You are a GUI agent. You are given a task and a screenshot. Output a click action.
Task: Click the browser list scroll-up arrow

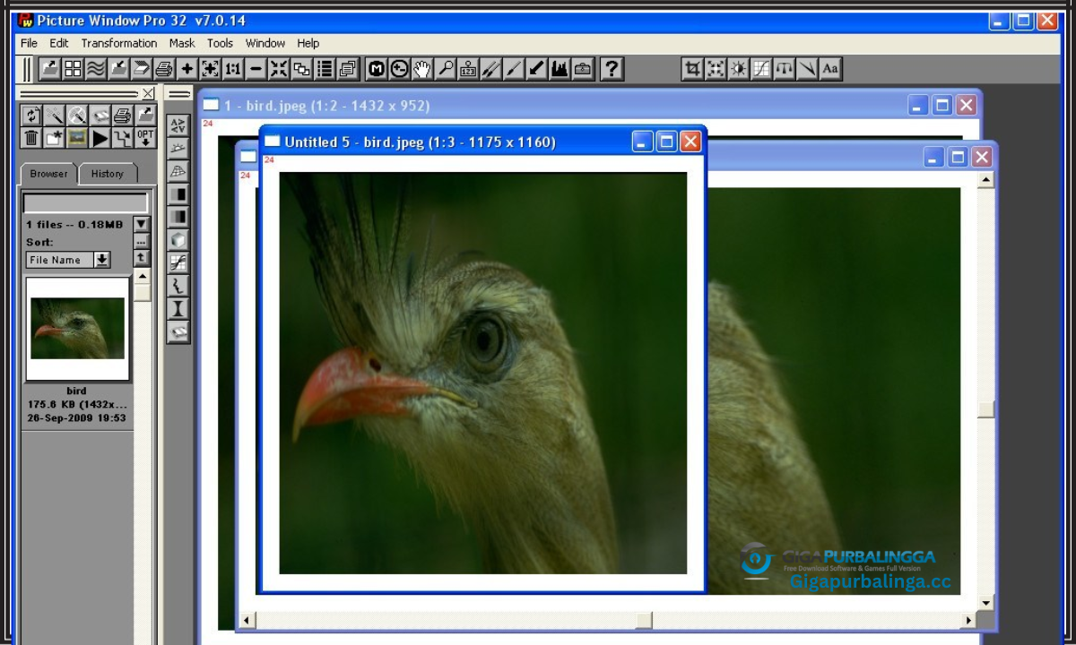click(143, 277)
